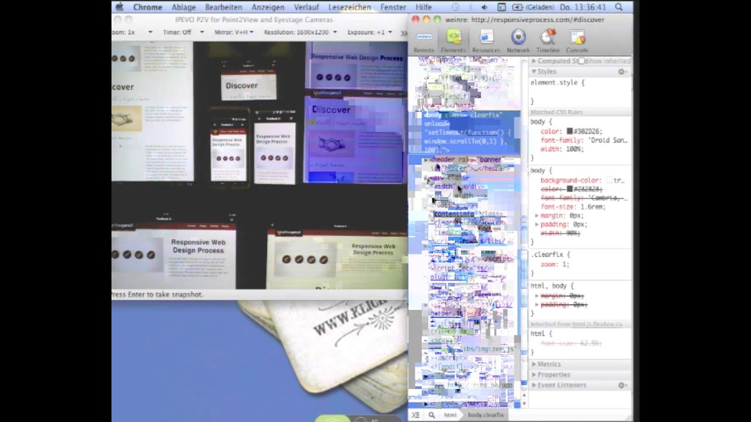Click the magnifier inspect icon in status bar
Viewport: 751px width, 422px height.
click(x=431, y=415)
